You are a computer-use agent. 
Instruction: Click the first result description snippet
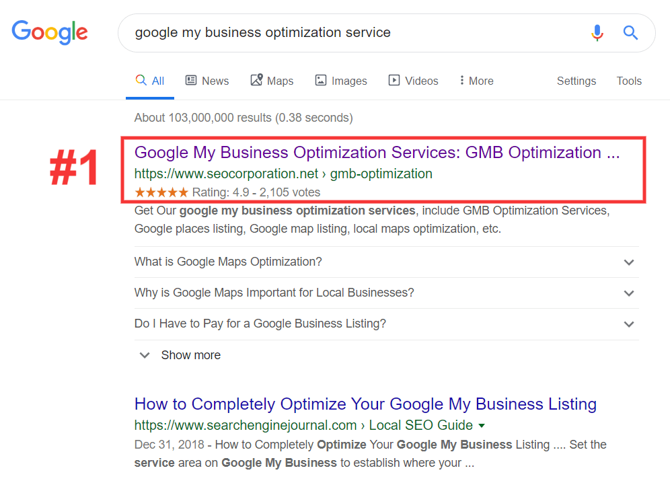pos(372,219)
